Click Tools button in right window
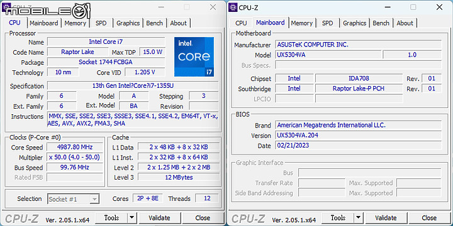This screenshot has height=226, width=453. tap(338, 218)
